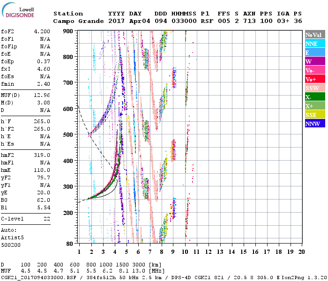The height and width of the screenshot is (281, 328).
Task: Click the RSF P1 header value
Action: click(x=207, y=21)
